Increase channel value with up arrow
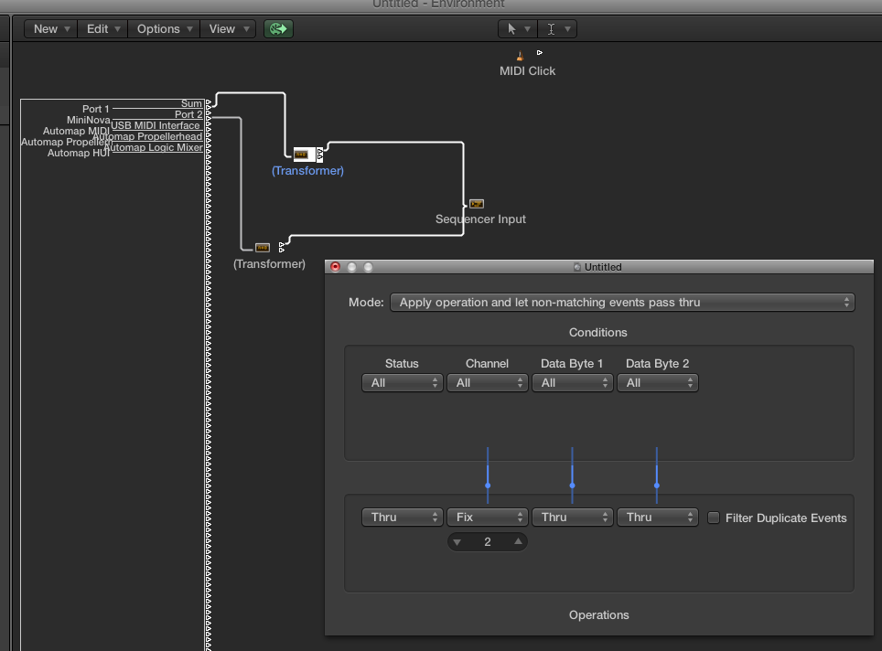The image size is (882, 651). click(x=518, y=541)
